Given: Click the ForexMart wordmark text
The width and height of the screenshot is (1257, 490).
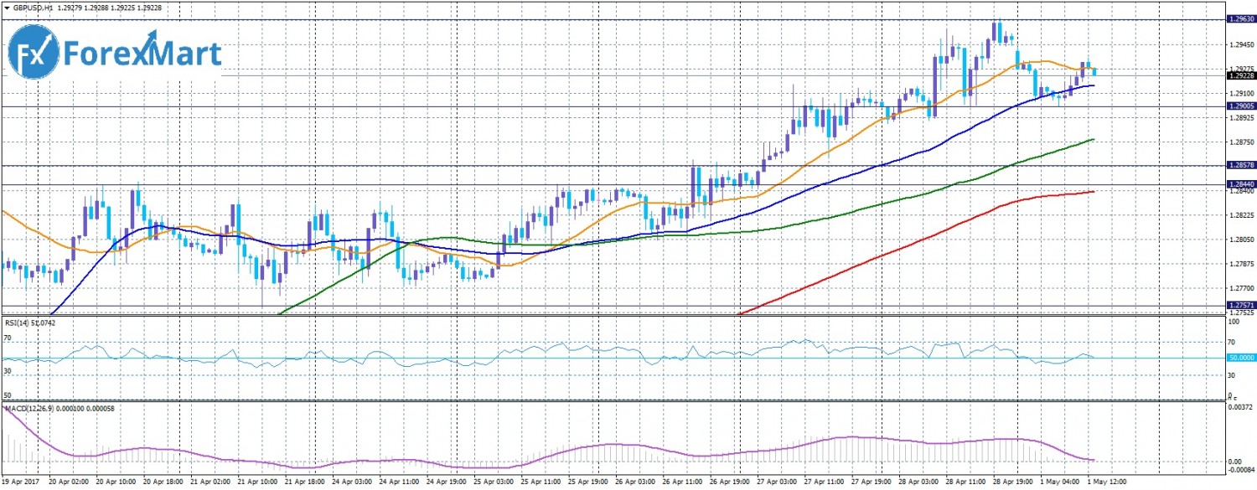Looking at the screenshot, I should click(x=142, y=54).
